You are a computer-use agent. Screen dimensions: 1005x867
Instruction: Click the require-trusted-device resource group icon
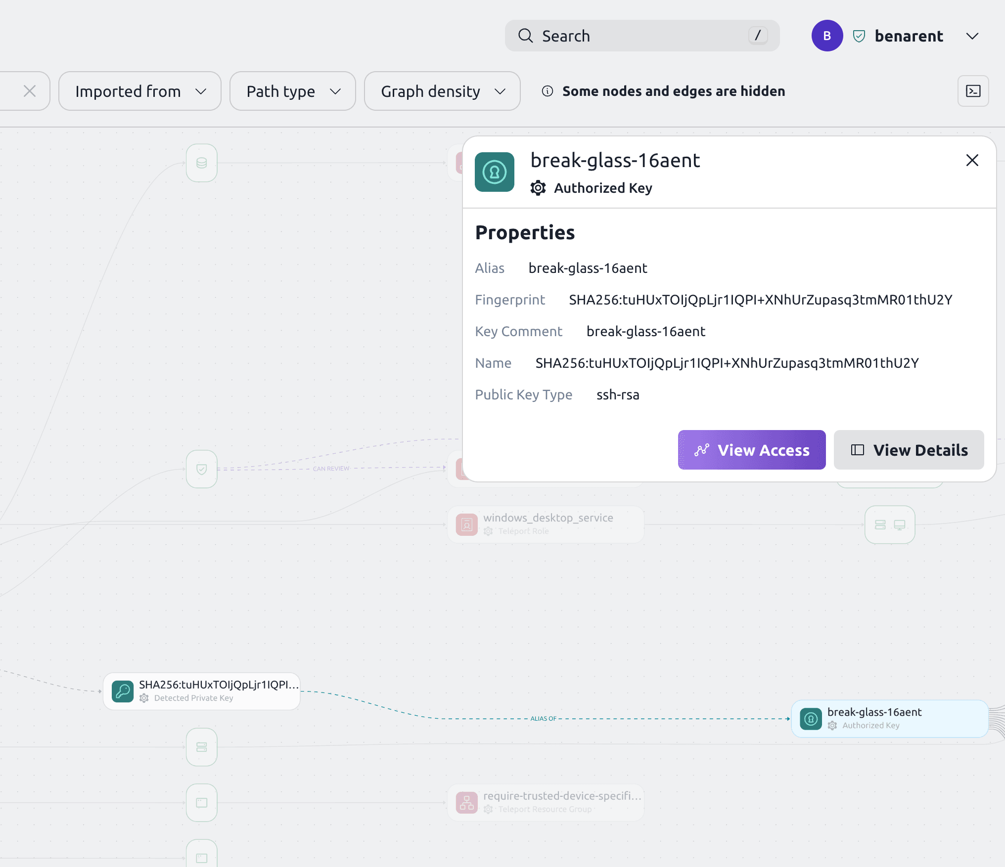click(x=466, y=802)
